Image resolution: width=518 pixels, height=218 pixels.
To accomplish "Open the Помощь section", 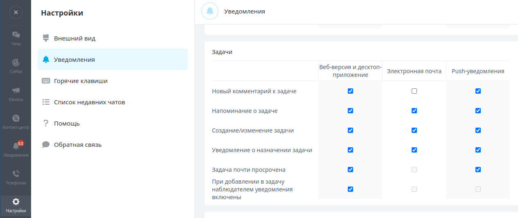I will [67, 124].
